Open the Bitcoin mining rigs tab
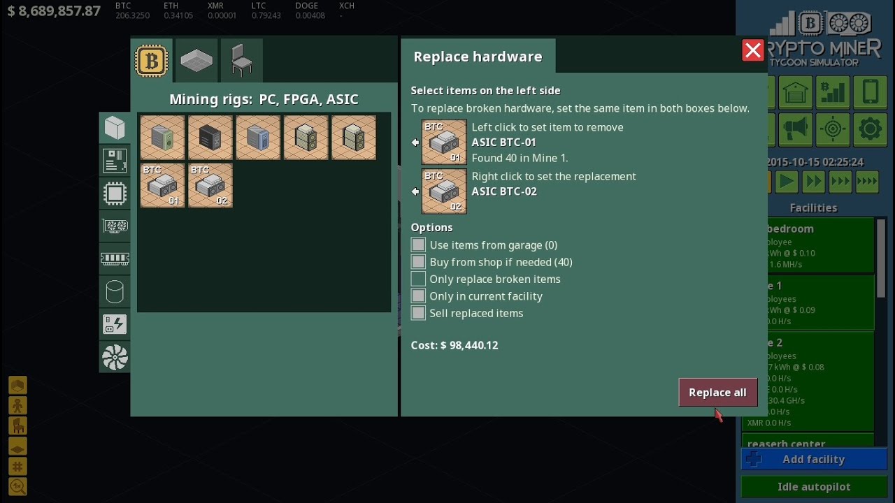 click(151, 61)
